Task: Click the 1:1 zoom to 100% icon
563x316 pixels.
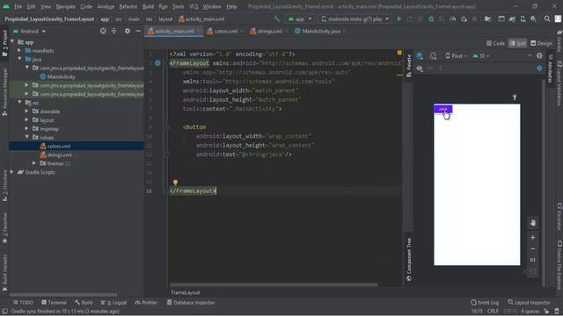Action: 533,260
